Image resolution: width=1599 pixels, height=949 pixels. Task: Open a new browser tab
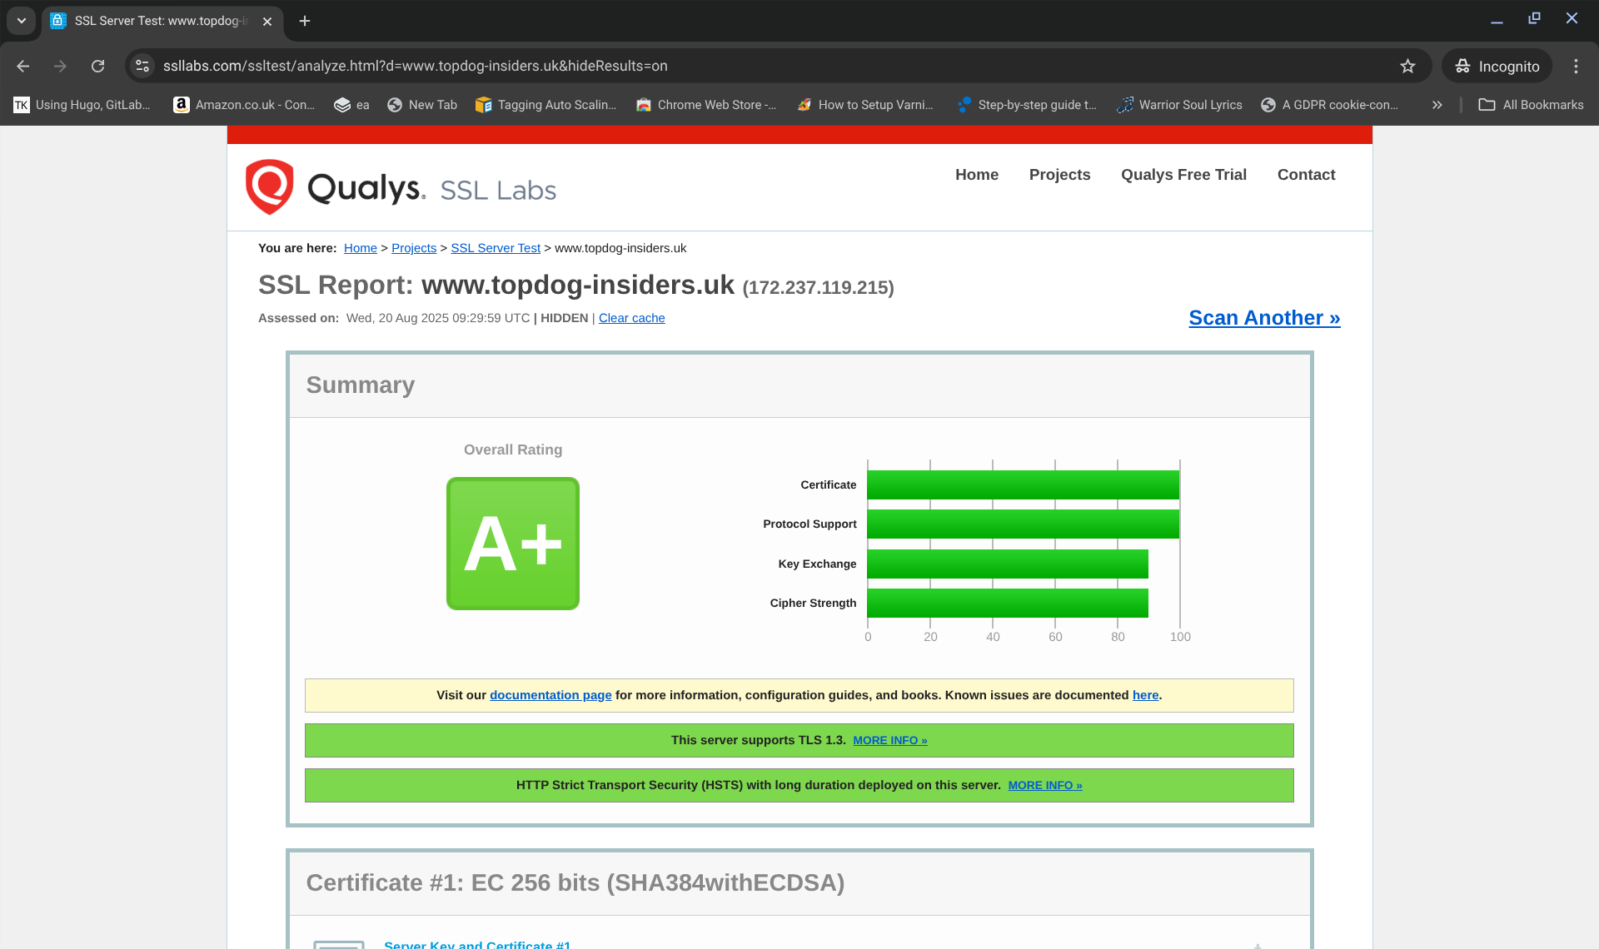click(x=304, y=21)
